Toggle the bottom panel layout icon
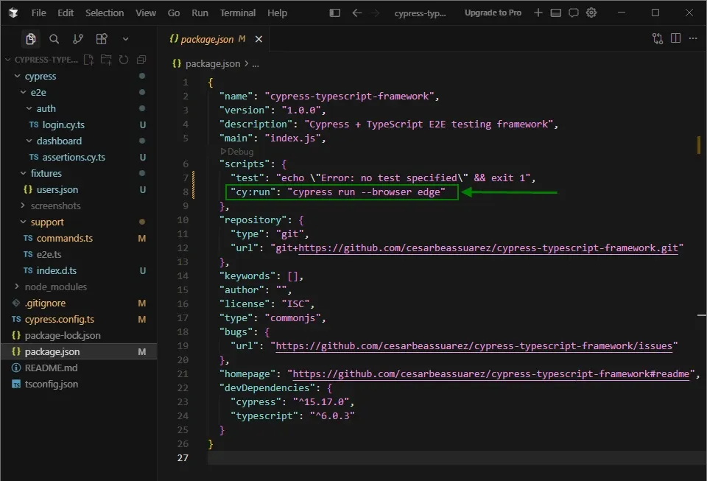Image resolution: width=707 pixels, height=481 pixels. tap(555, 13)
